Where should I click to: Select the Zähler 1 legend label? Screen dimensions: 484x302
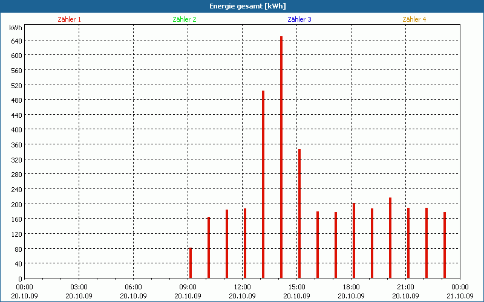click(69, 19)
